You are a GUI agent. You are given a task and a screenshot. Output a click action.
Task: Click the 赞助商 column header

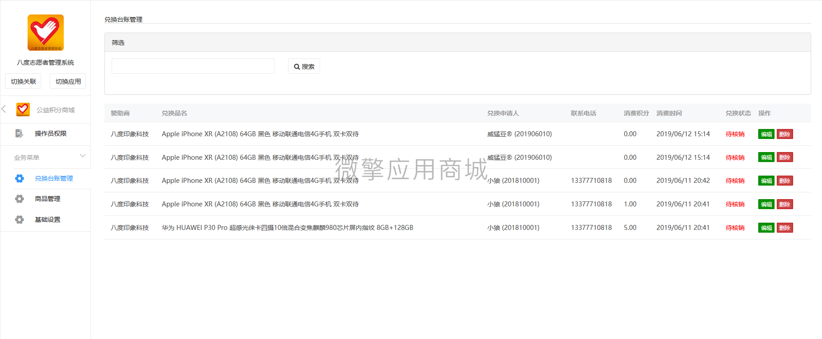120,113
